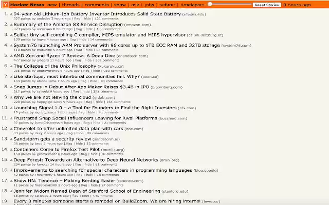Screen dimensions: 329x205
Task: Click the Y Combinator logo icon
Action: [6, 5]
